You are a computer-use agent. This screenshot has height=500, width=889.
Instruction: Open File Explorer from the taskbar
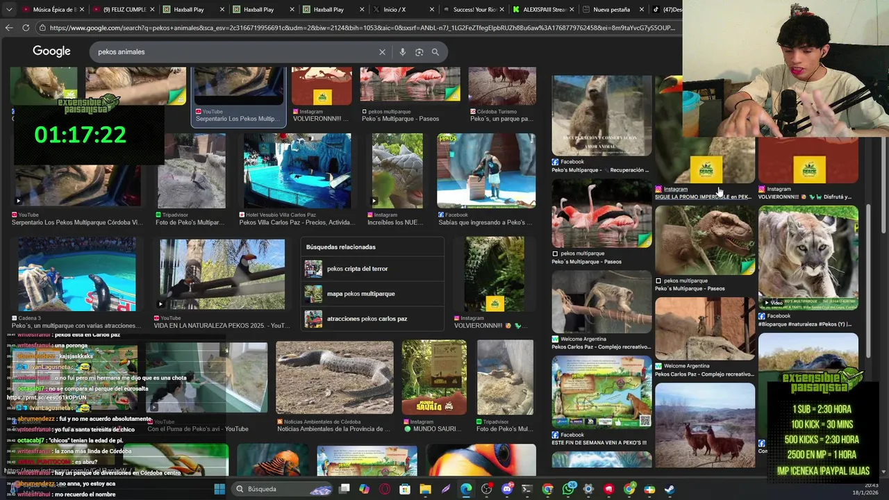click(425, 489)
